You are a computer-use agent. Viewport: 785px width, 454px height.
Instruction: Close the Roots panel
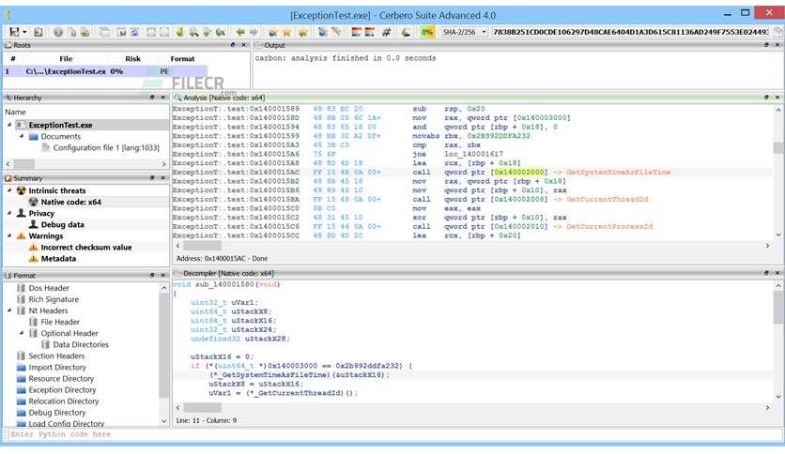(244, 45)
